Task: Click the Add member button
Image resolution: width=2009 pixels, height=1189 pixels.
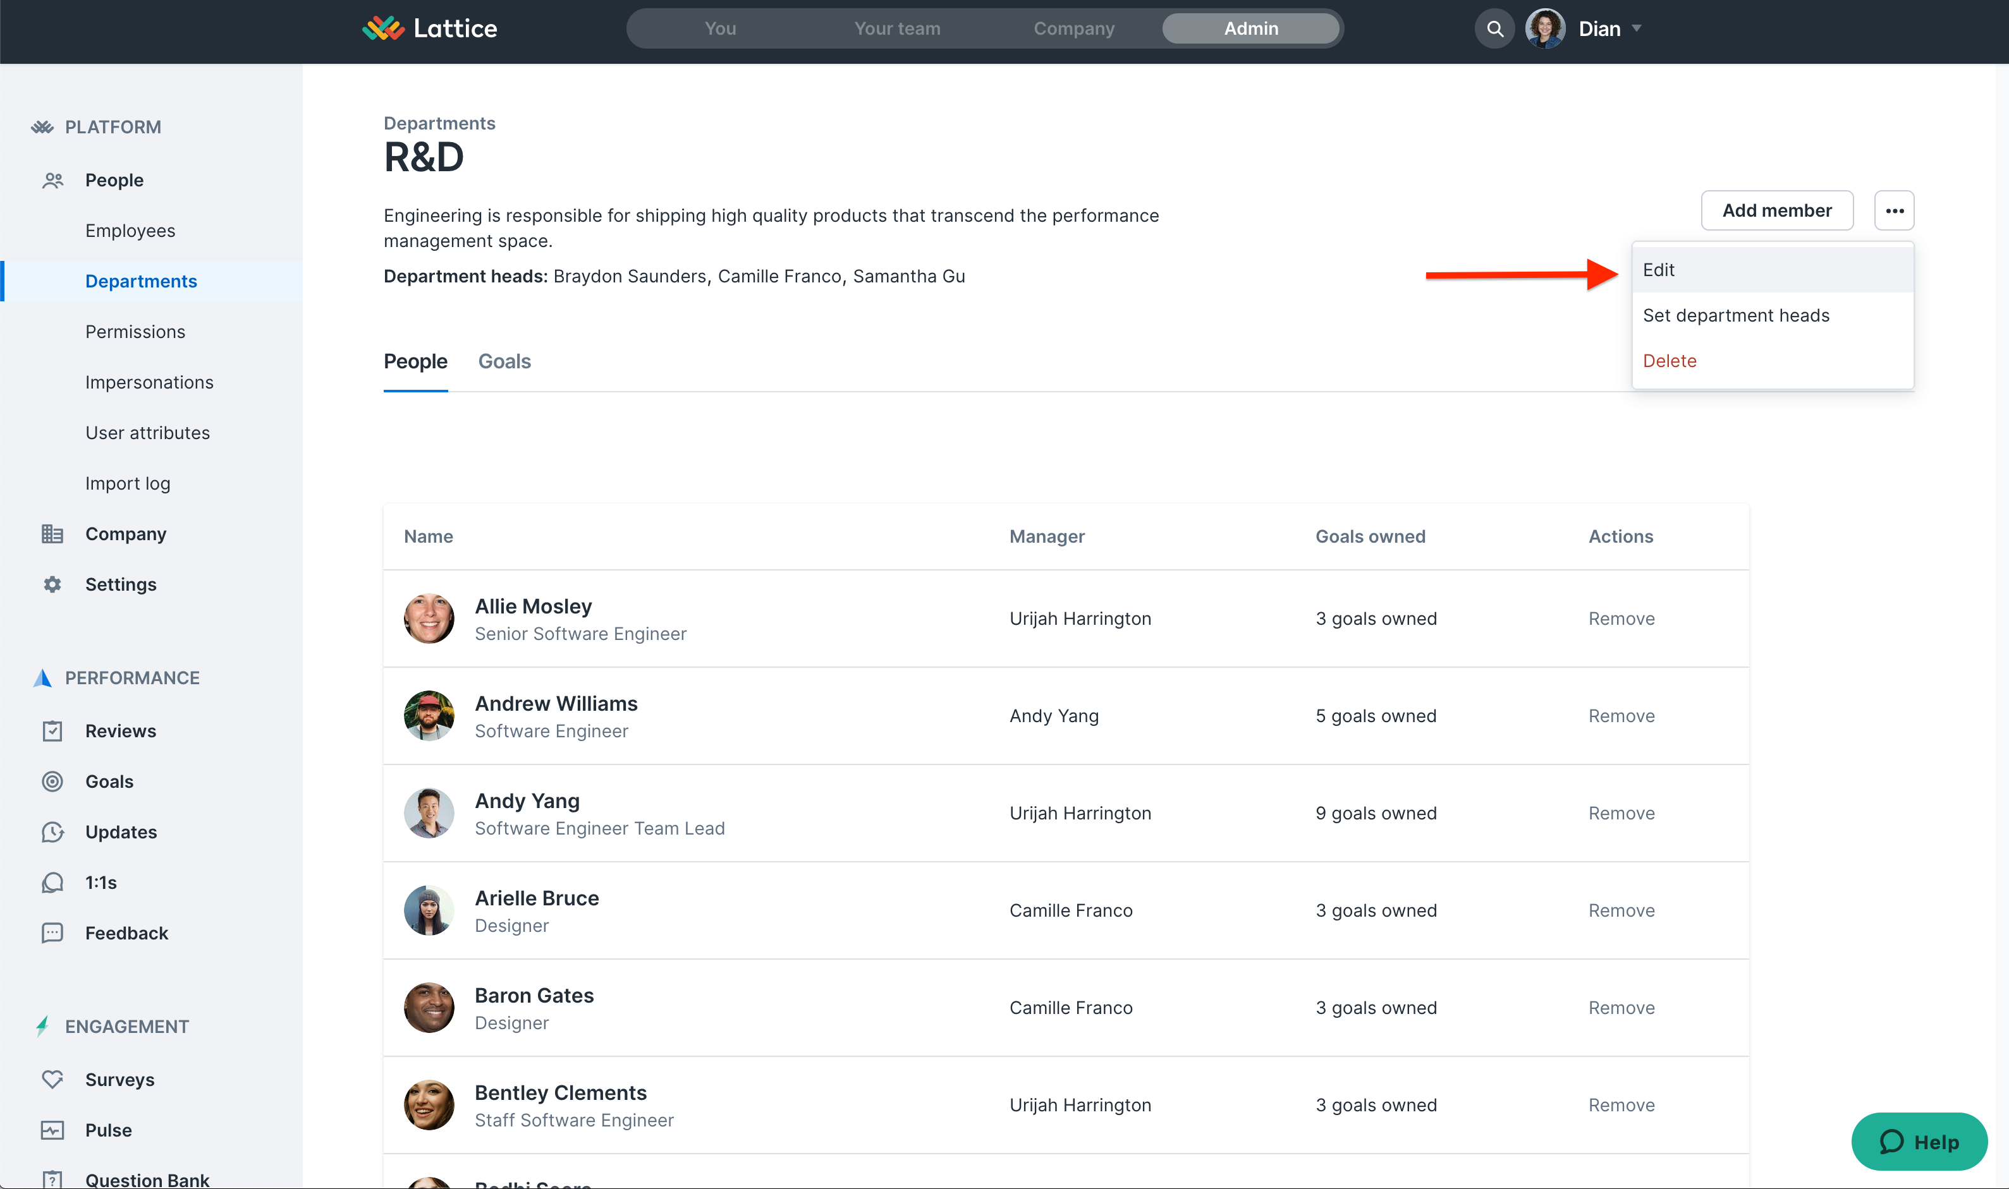Action: [1778, 211]
